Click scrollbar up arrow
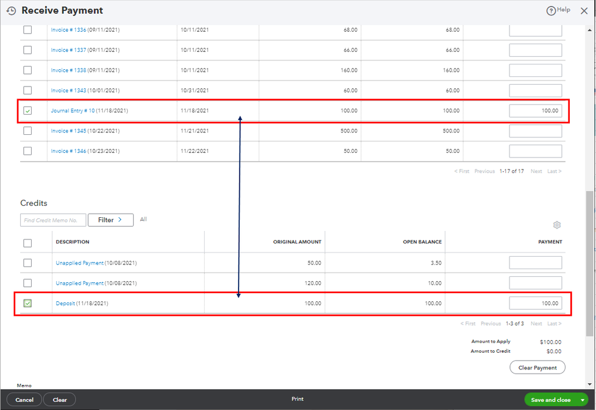Image resolution: width=596 pixels, height=410 pixels. coord(589,30)
